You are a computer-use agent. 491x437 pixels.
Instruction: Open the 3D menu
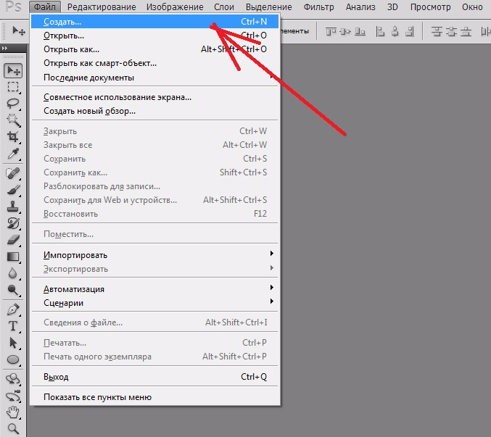click(392, 7)
